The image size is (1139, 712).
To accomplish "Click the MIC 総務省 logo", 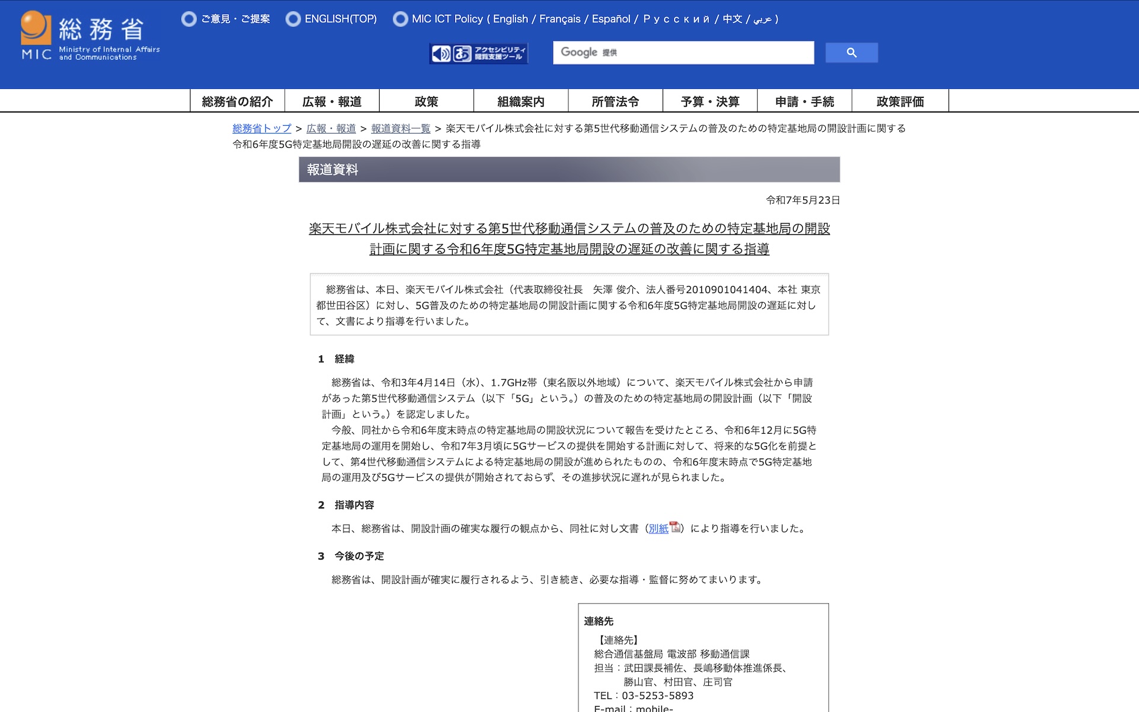I will (x=90, y=36).
